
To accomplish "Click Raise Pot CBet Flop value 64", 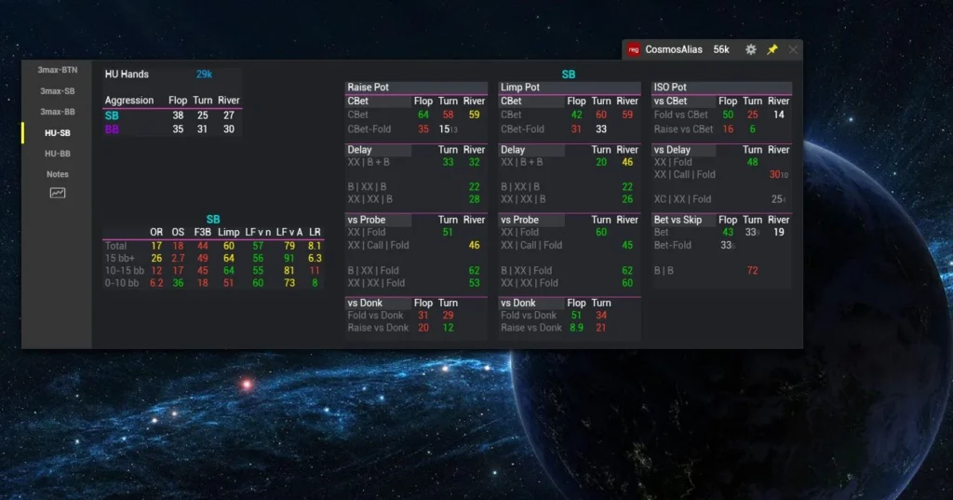I will [423, 115].
